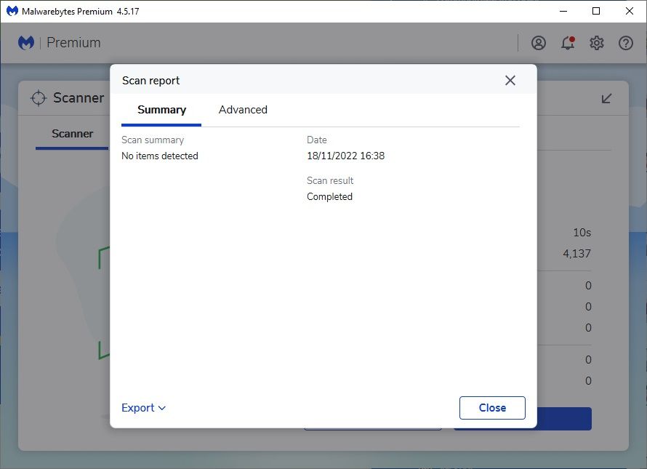Screen dimensions: 647x469
Task: Open the notifications bell
Action: point(568,43)
